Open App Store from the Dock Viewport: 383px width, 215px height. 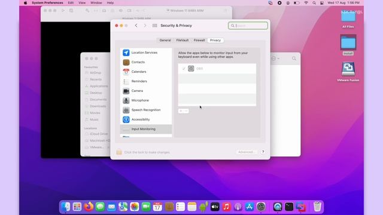(250, 207)
